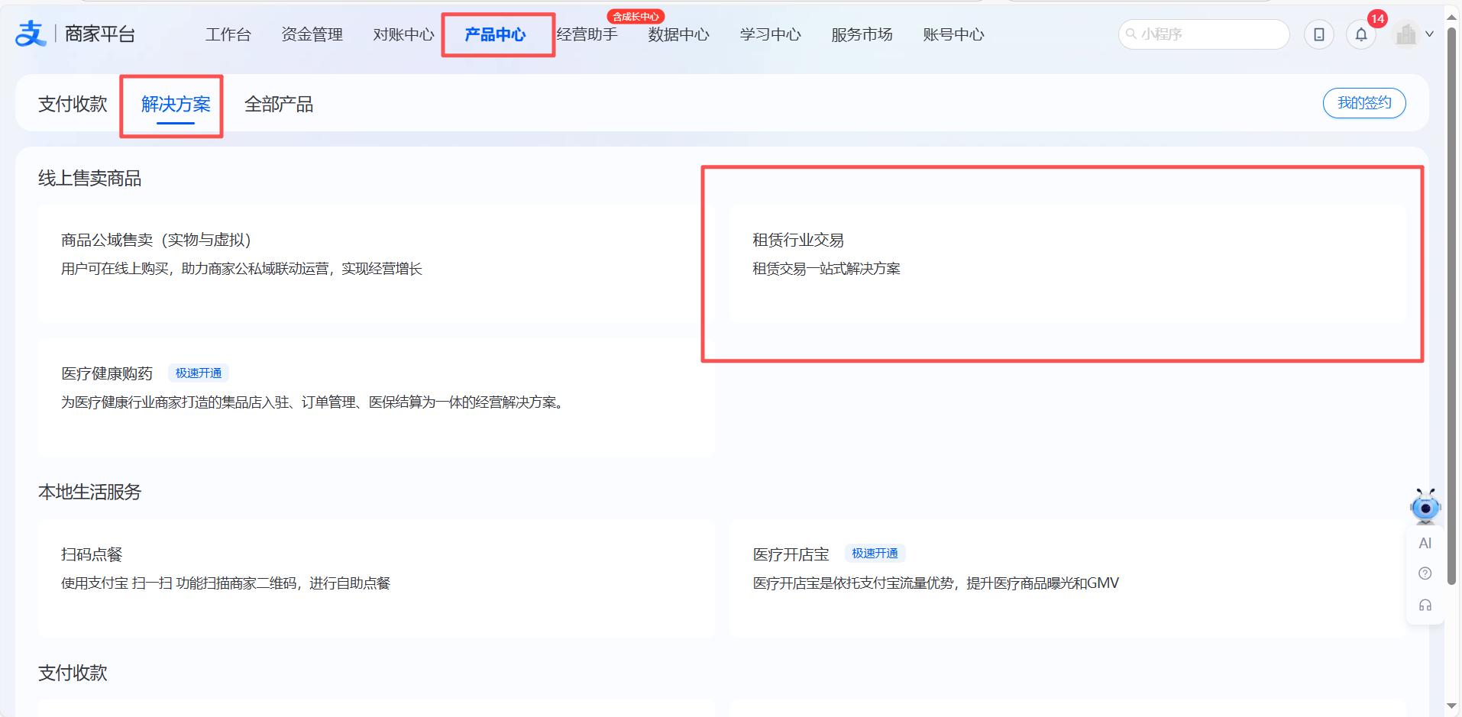1462x717 pixels.
Task: Switch to the 全部产品 tab
Action: tap(279, 104)
